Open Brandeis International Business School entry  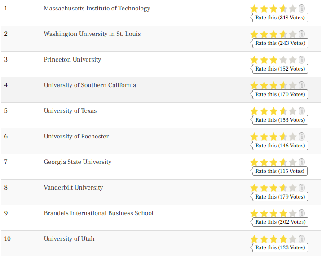[x=98, y=213]
